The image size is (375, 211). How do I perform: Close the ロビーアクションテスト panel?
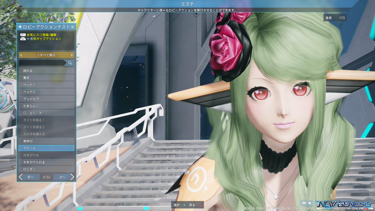[72, 27]
